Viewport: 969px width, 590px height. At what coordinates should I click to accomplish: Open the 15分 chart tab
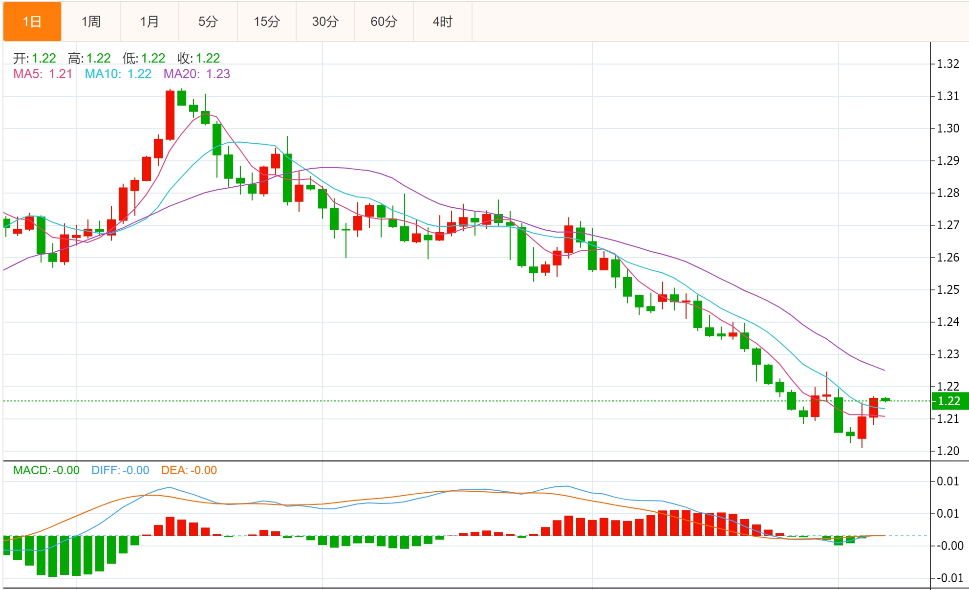[267, 22]
